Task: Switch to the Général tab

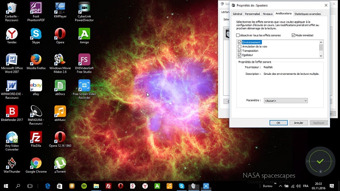Action: tap(237, 14)
